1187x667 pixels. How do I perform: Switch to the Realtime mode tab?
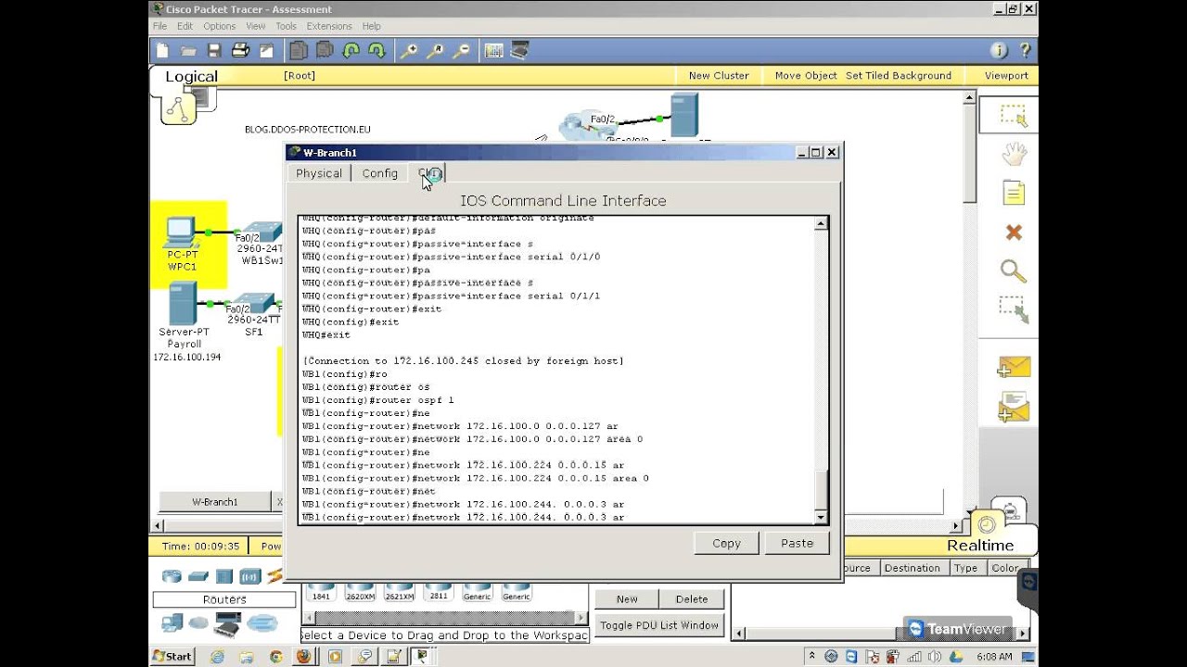point(980,546)
